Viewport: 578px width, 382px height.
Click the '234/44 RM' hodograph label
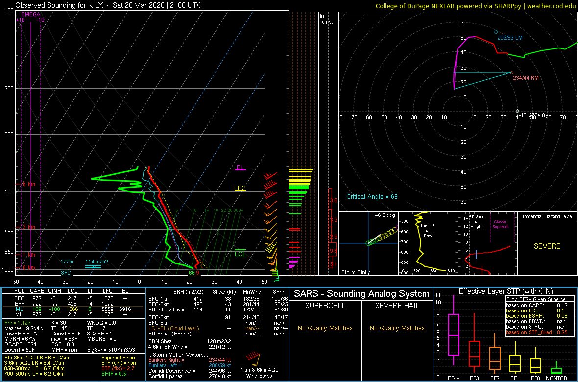pyautogui.click(x=526, y=78)
